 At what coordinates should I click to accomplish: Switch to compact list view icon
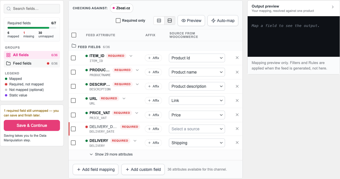[x=159, y=21]
